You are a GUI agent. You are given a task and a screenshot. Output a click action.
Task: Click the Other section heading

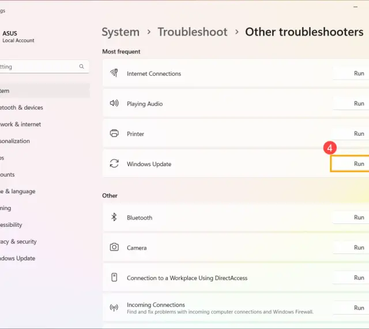tap(110, 195)
